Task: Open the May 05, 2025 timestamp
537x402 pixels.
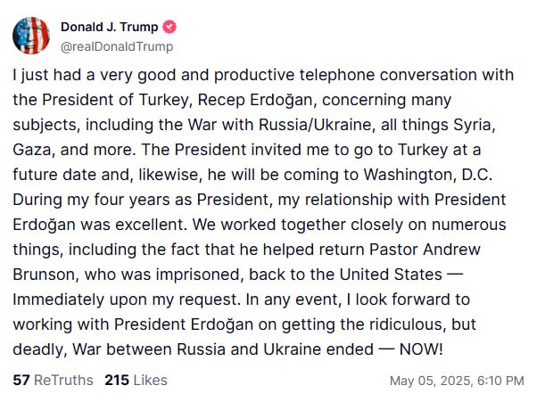Action: click(457, 381)
